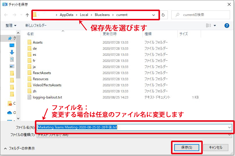Open Downloads arrow icon in sidebar
The height and width of the screenshot is (156, 235).
point(12,52)
